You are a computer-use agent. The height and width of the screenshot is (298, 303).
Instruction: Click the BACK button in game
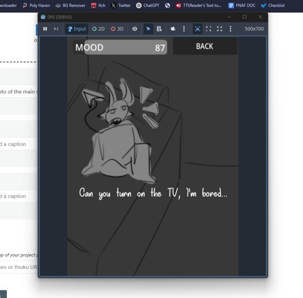(x=205, y=46)
